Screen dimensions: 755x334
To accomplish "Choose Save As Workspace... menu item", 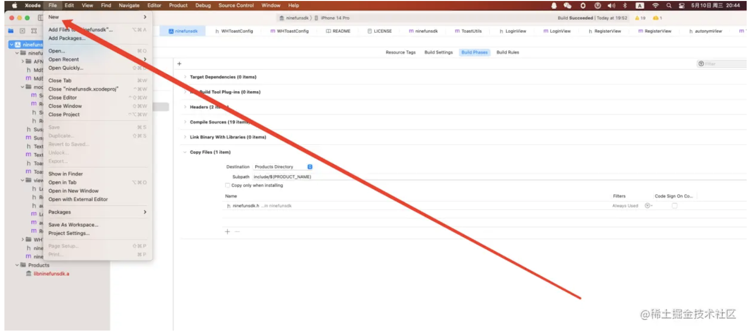I will pyautogui.click(x=97, y=225).
